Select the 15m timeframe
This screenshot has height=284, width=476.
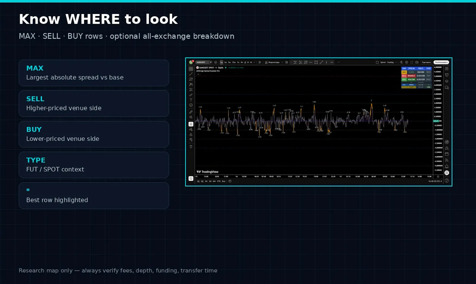[x=234, y=62]
